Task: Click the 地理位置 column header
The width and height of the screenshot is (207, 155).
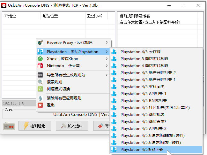Action: 63,16
